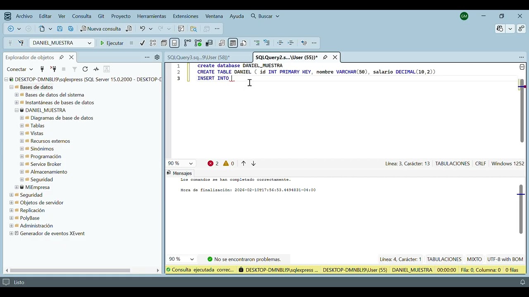Click the Mensajes pane vertical scrollbar
Screen dimensions: 529x297
click(521, 209)
